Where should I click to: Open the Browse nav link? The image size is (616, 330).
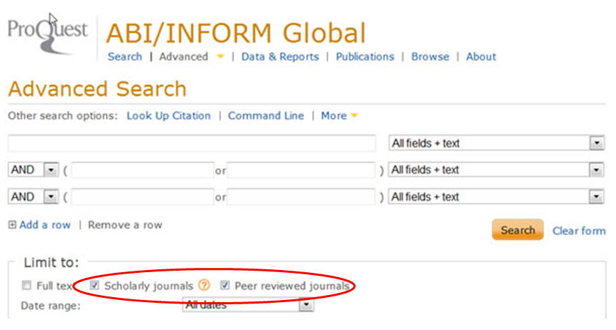click(x=430, y=56)
